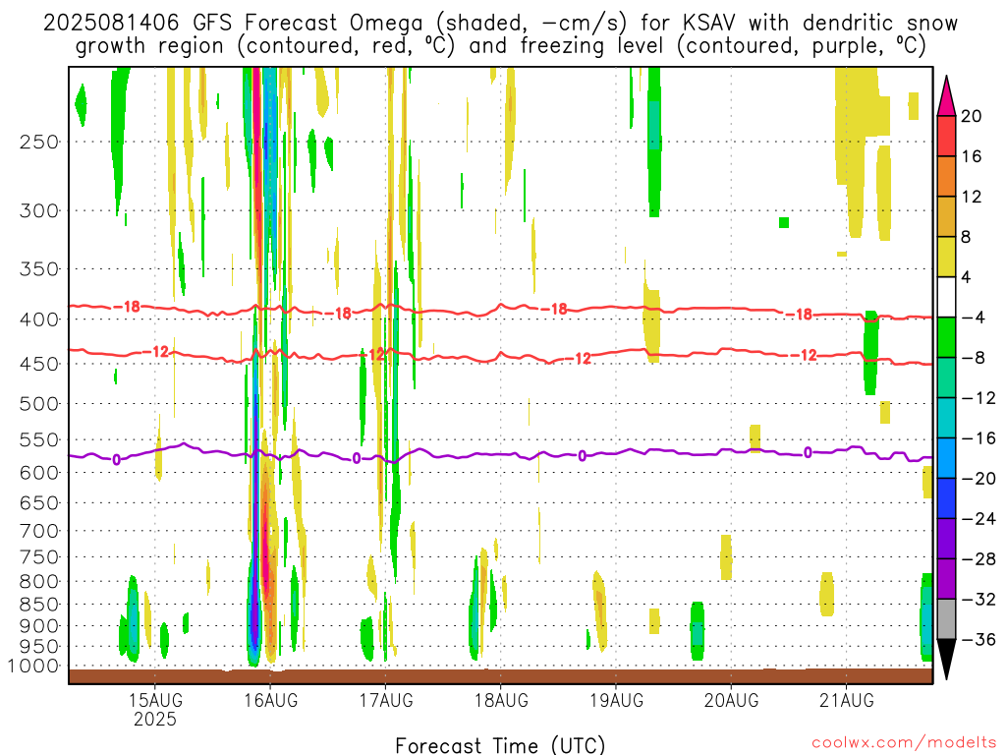Screen dimensions: 1006x755
Task: Click the 2025 year label under 15AUG
Action: (x=154, y=719)
